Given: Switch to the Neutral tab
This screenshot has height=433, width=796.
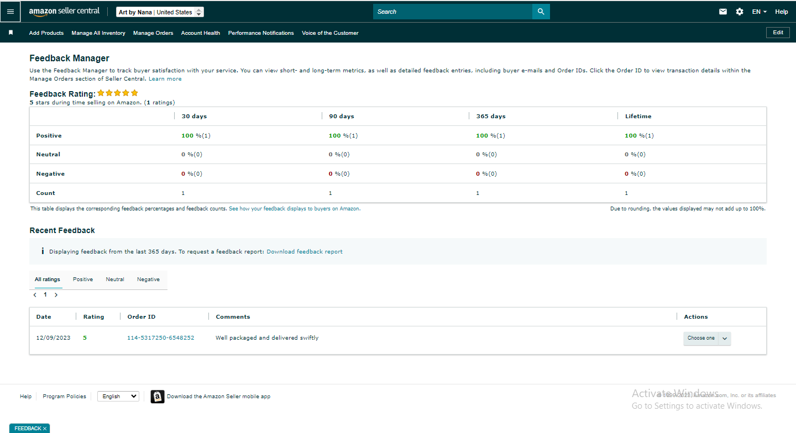Looking at the screenshot, I should (x=115, y=279).
